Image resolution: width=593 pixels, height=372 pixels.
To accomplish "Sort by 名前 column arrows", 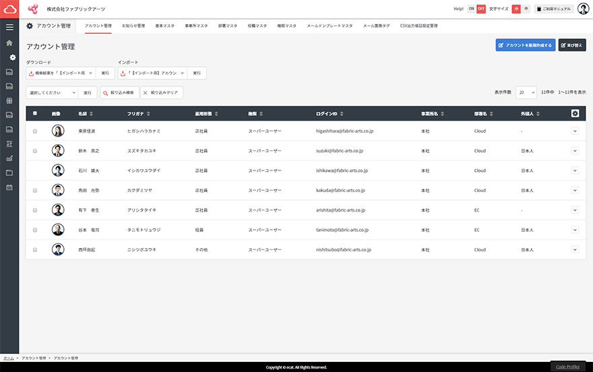I will click(x=91, y=114).
